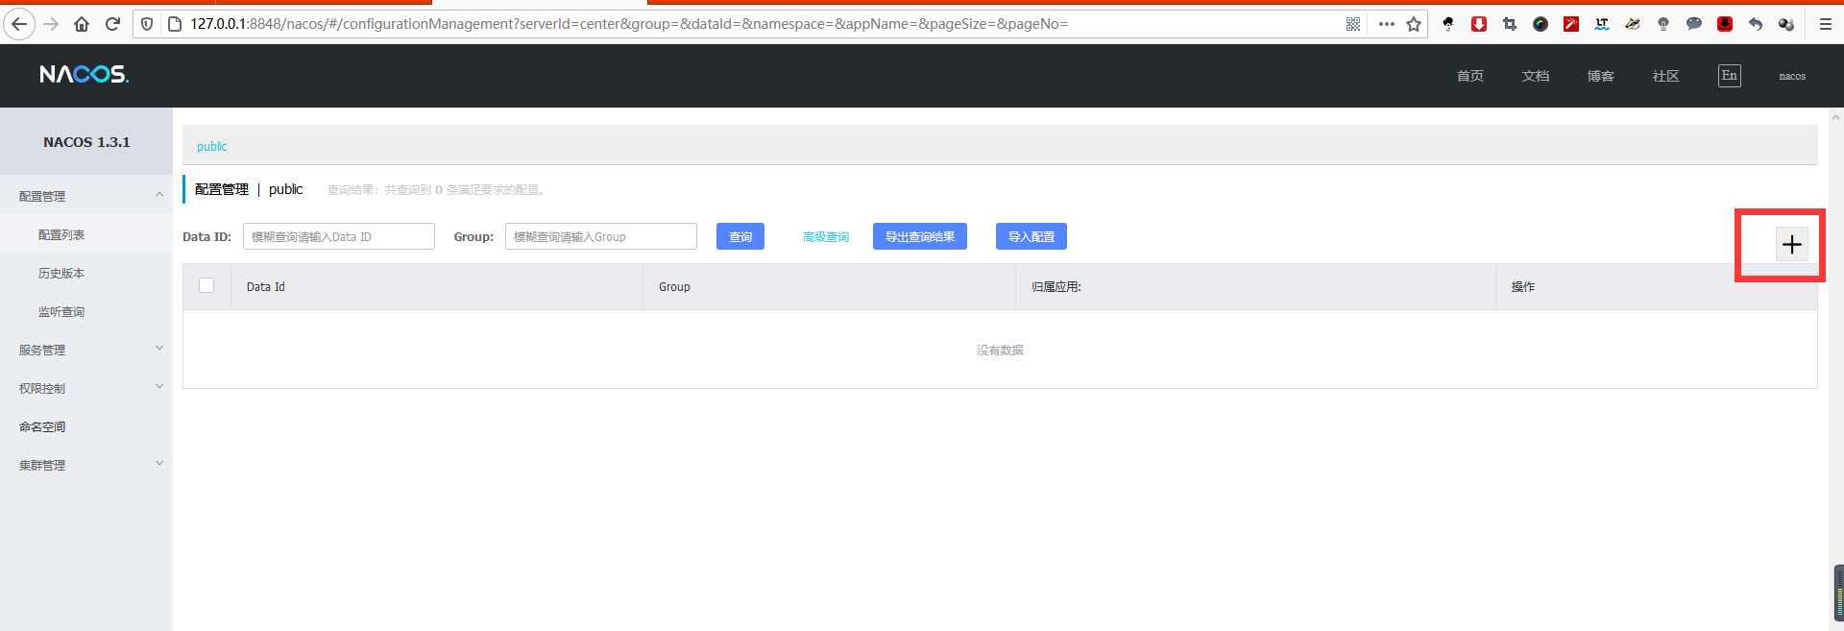Click the 导入配置 button
The height and width of the screenshot is (631, 1844).
(x=1031, y=236)
